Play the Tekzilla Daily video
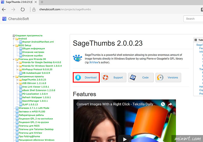The image size is (203, 142). 125,139
